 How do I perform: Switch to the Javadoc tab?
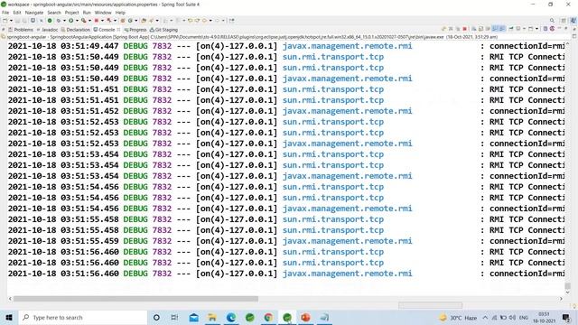click(47, 30)
